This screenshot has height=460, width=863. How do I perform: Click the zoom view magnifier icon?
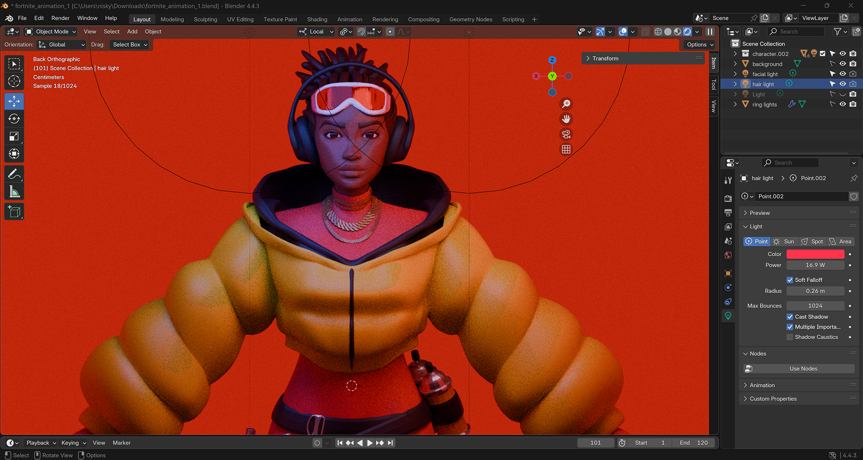click(566, 104)
